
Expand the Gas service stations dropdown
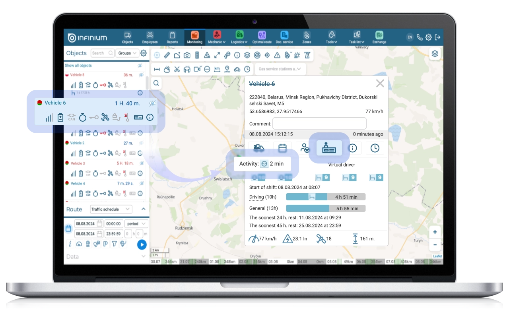280,69
